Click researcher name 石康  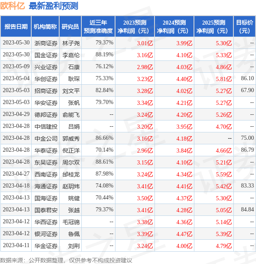pyautogui.click(x=74, y=67)
